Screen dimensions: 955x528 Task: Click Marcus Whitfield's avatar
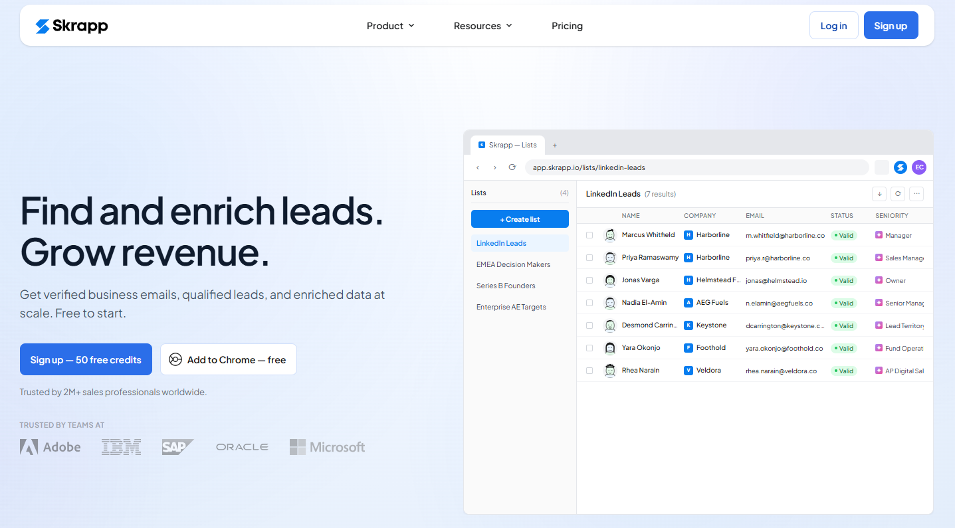[609, 235]
